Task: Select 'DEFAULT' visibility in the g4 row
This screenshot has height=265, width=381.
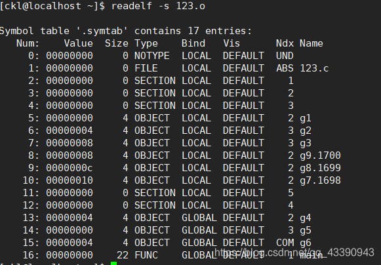Action: click(x=243, y=218)
